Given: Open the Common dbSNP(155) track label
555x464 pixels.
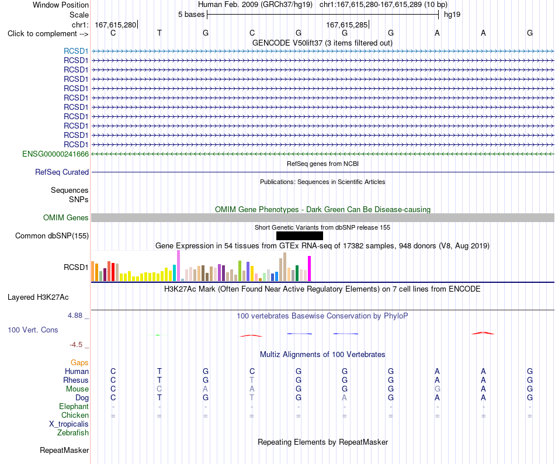Looking at the screenshot, I should [51, 236].
